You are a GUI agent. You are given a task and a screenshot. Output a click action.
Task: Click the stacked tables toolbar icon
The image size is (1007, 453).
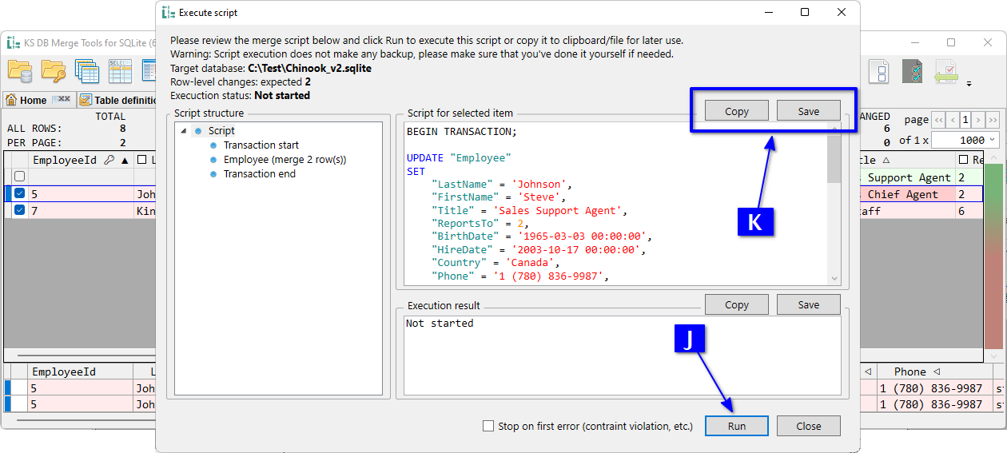pyautogui.click(x=87, y=72)
